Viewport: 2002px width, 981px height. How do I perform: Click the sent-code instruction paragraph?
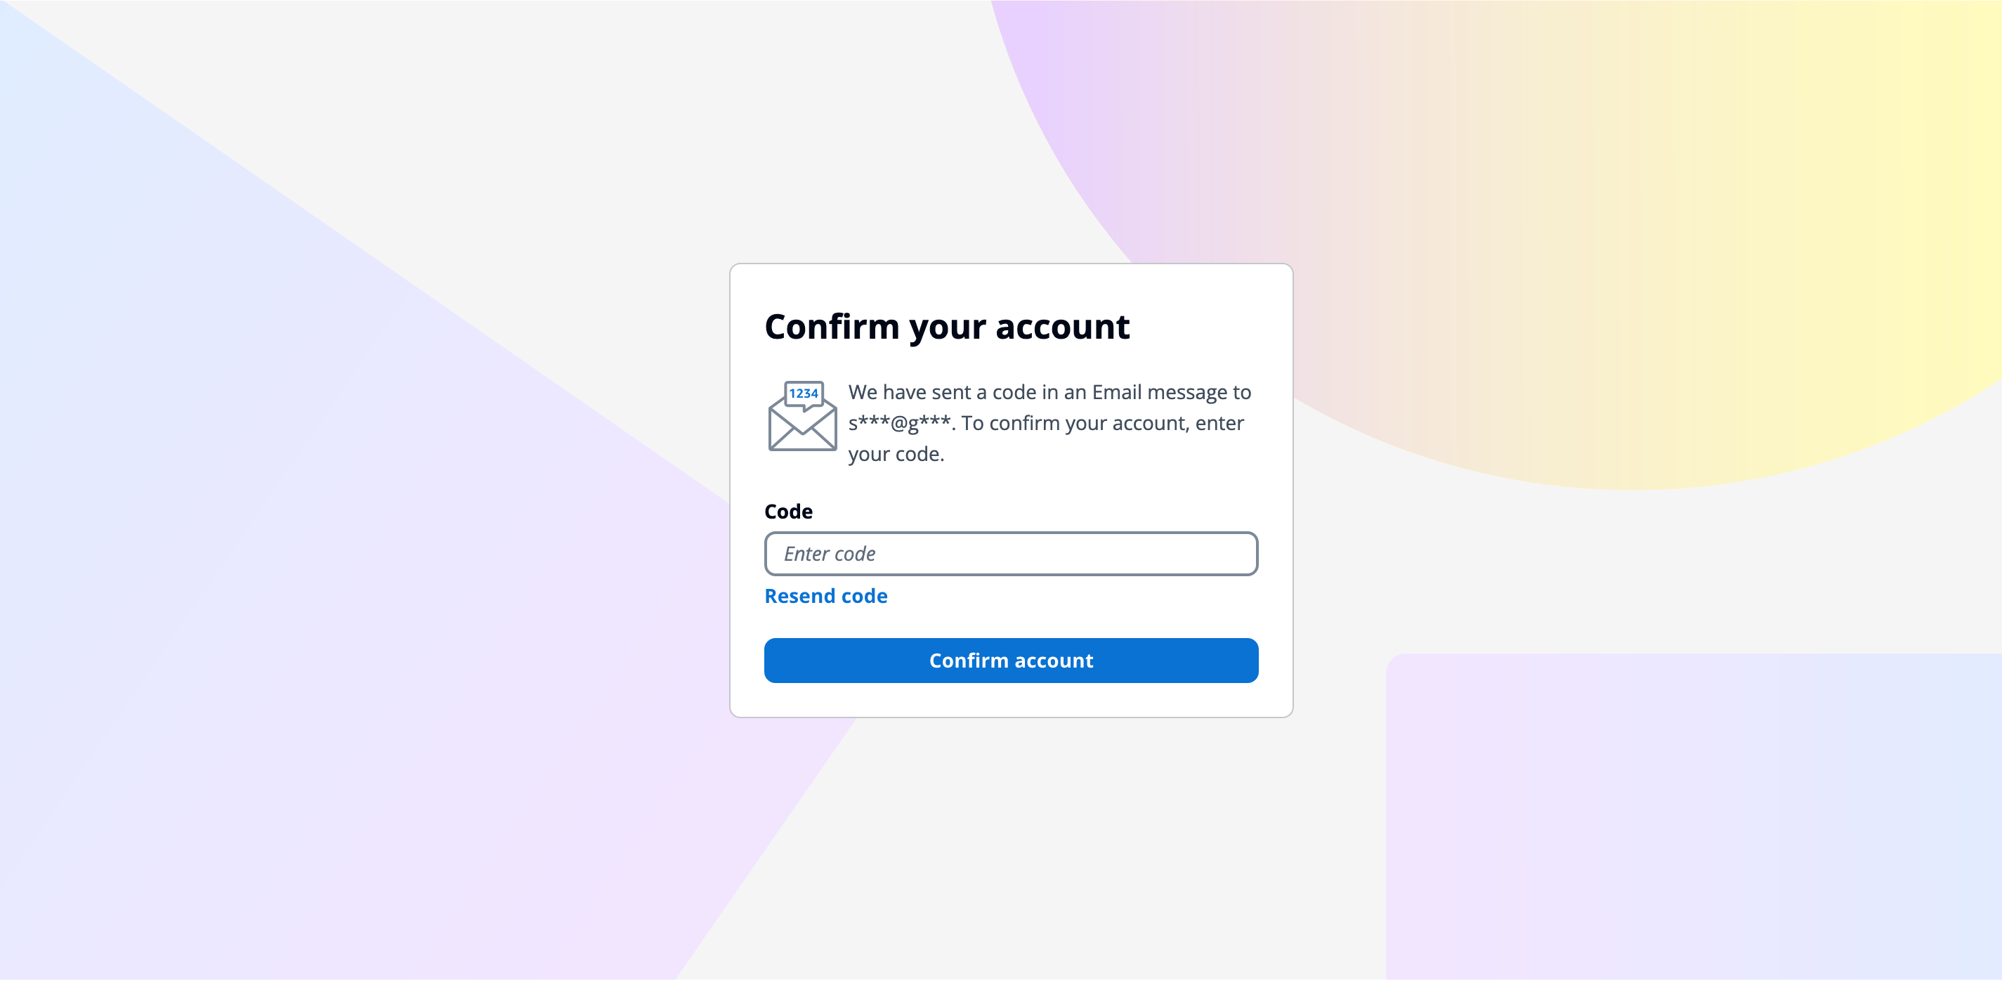point(1049,423)
